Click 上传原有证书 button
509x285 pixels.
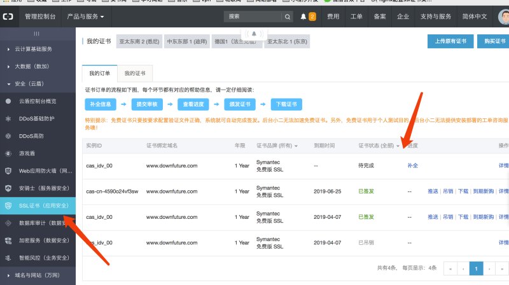450,41
